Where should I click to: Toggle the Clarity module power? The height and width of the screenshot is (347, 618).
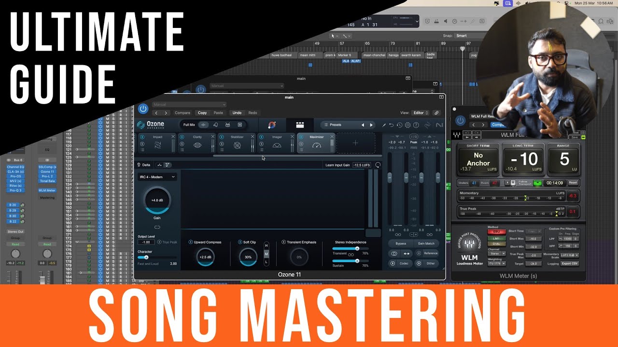(182, 137)
